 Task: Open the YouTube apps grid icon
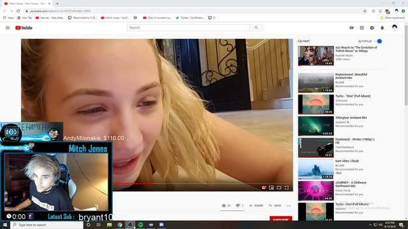click(x=361, y=28)
